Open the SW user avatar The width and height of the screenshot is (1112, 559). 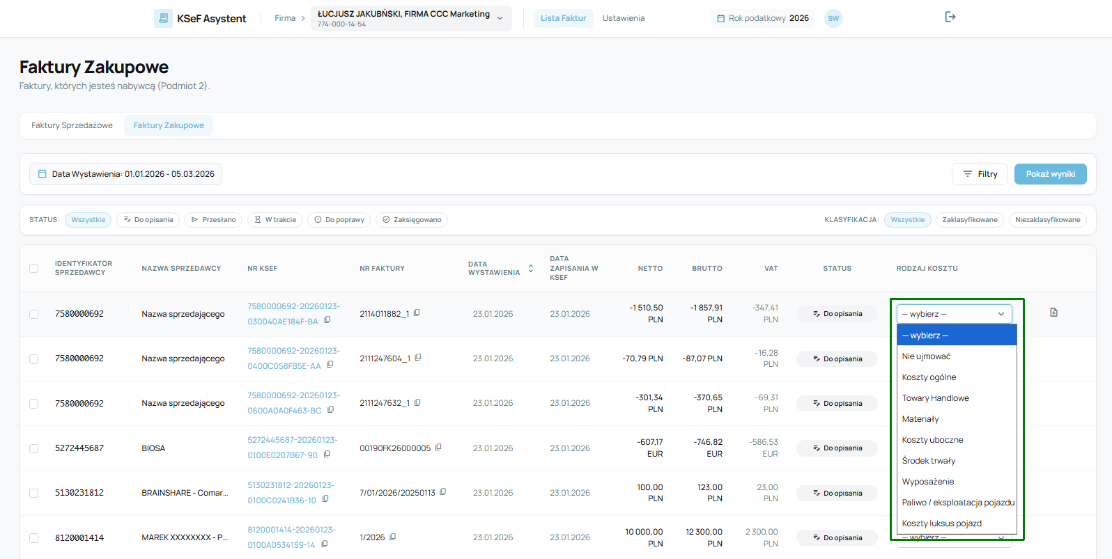[x=833, y=18]
